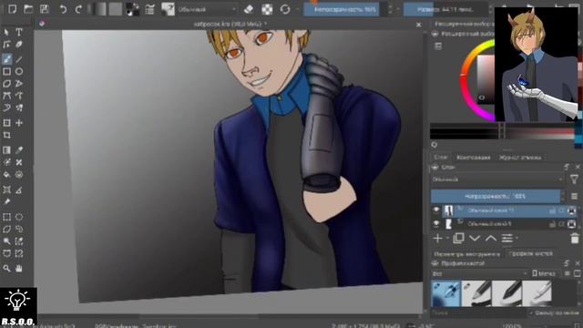Undo the last action

pos(63,9)
